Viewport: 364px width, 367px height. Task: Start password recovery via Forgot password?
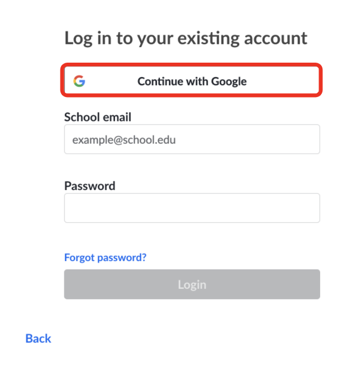coord(105,257)
